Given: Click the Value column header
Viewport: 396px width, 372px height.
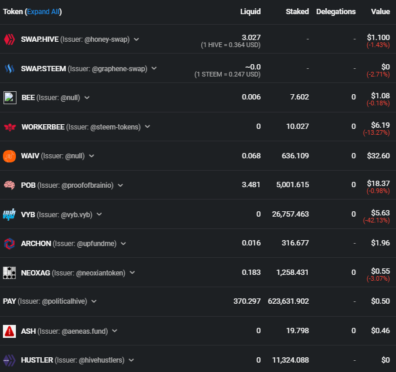Looking at the screenshot, I should (380, 12).
